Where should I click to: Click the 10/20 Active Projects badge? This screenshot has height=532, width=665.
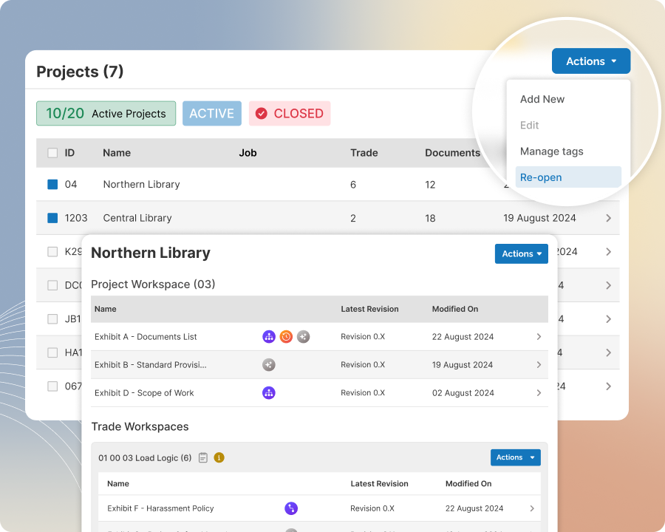point(106,113)
